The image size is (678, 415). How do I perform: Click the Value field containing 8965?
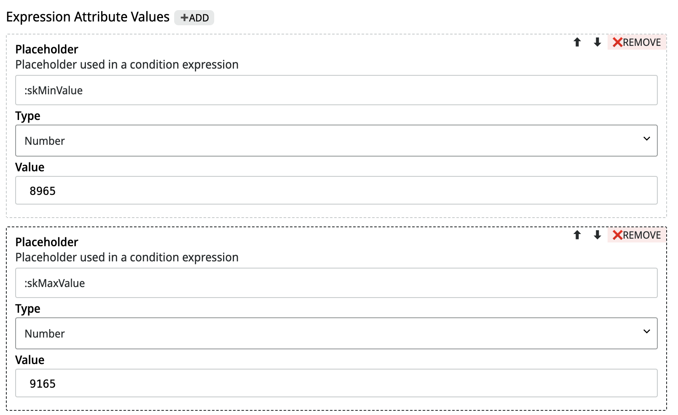tap(336, 191)
